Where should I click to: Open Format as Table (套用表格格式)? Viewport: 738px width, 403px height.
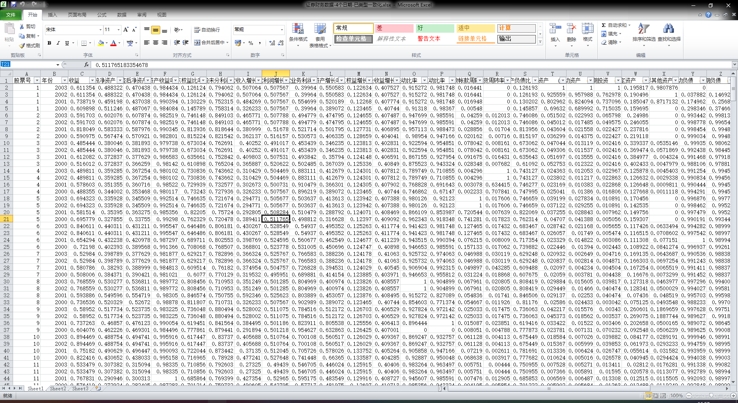pos(320,35)
